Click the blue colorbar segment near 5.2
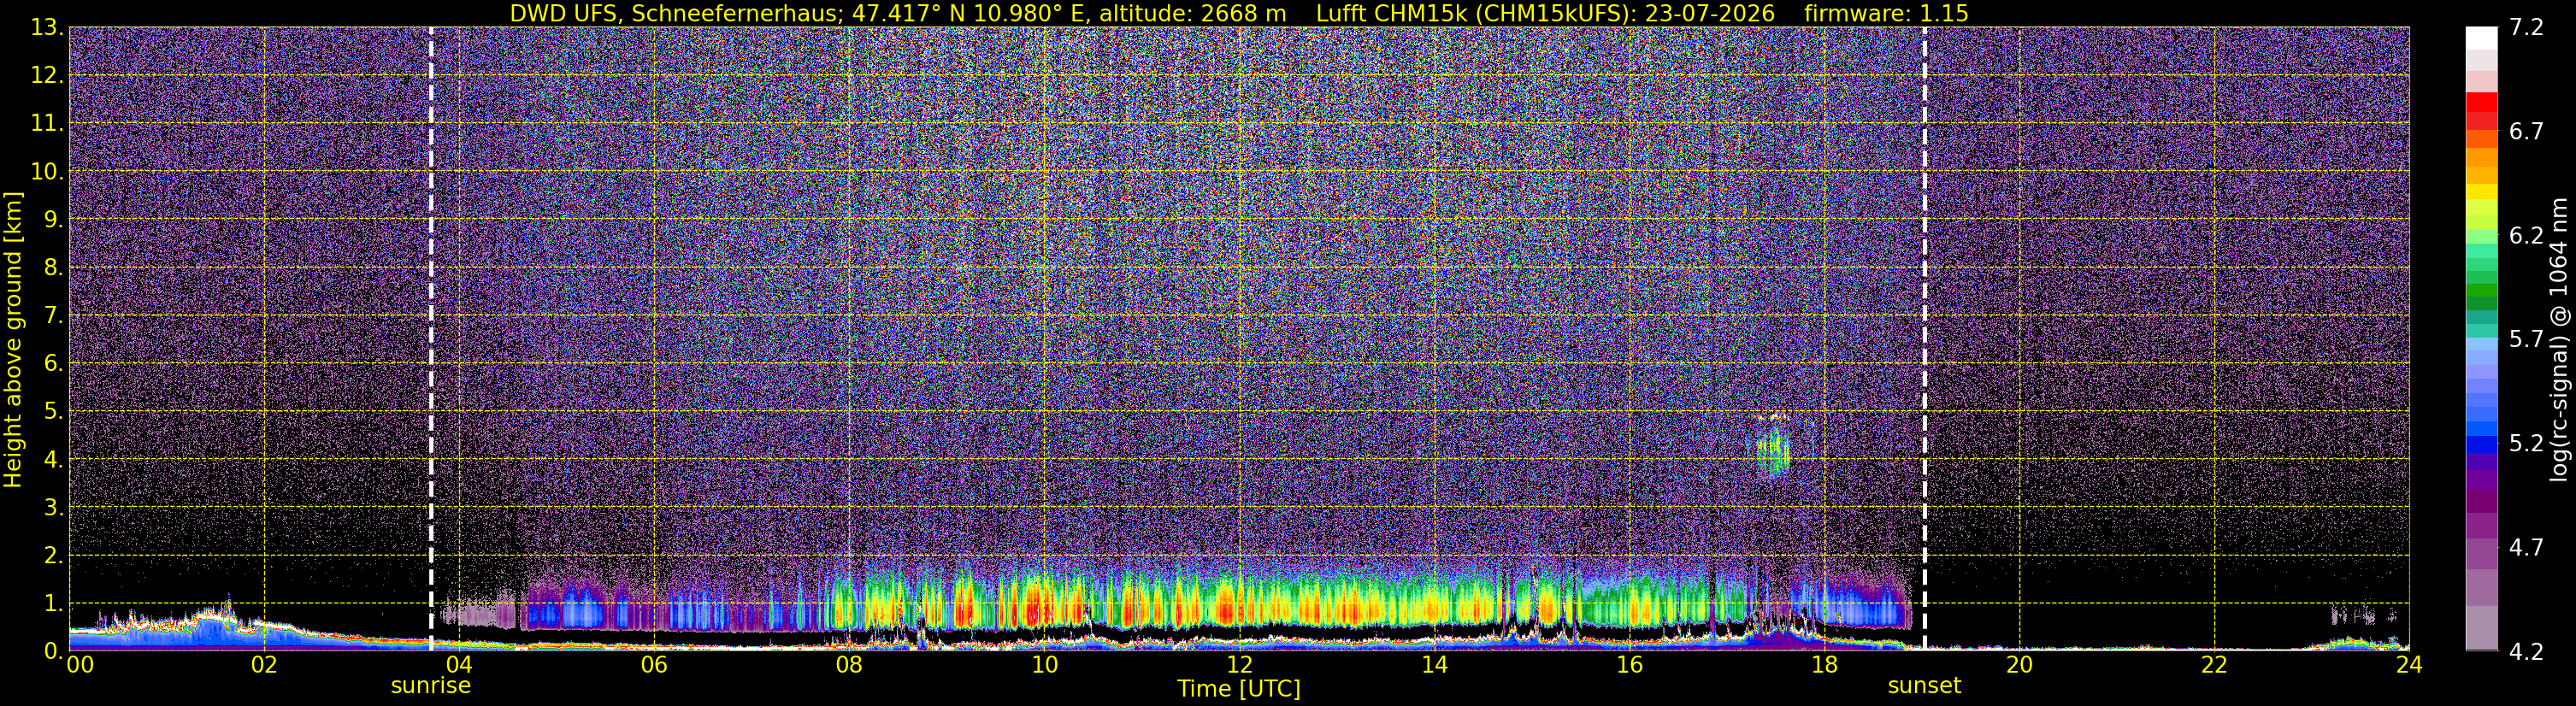This screenshot has width=2576, height=706. tap(2481, 445)
